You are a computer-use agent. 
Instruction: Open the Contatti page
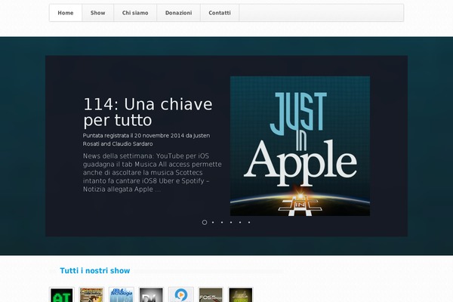220,13
